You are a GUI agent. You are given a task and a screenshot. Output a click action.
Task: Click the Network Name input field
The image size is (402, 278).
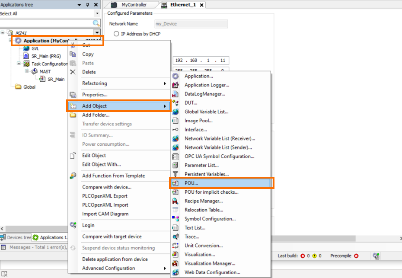click(x=191, y=24)
